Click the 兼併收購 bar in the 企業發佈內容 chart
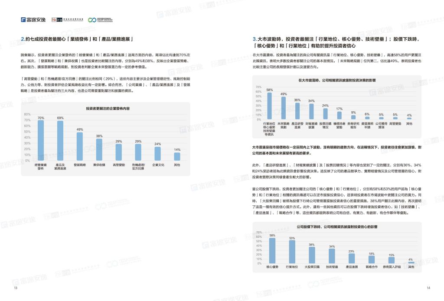This screenshot has height=301, width=444. pyautogui.click(x=99, y=150)
